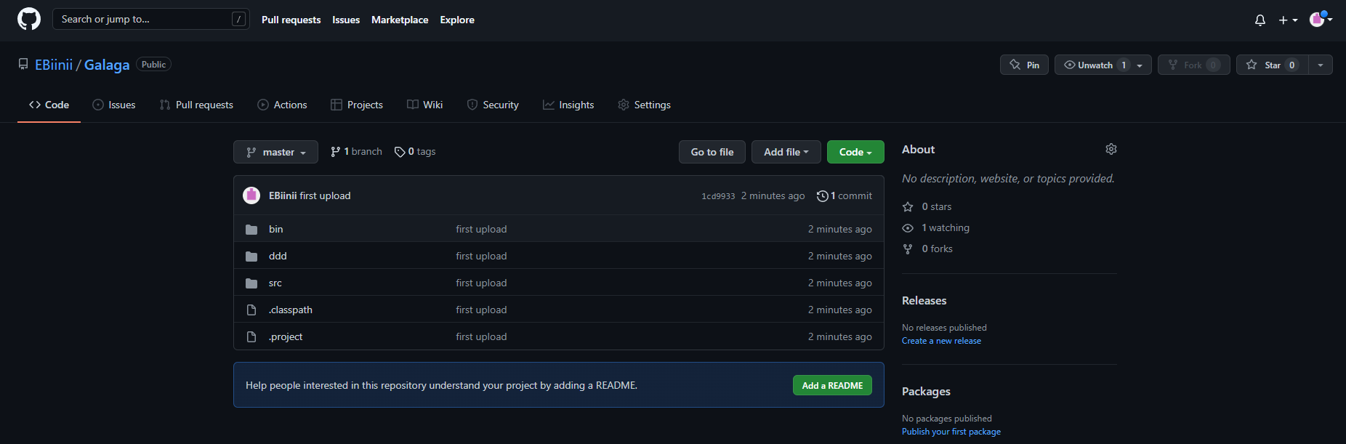1346x444 pixels.
Task: Open Marketplace in the top navigation
Action: point(400,20)
